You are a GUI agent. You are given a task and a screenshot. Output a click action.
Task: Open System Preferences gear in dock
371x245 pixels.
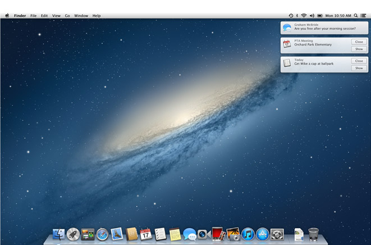(x=277, y=234)
